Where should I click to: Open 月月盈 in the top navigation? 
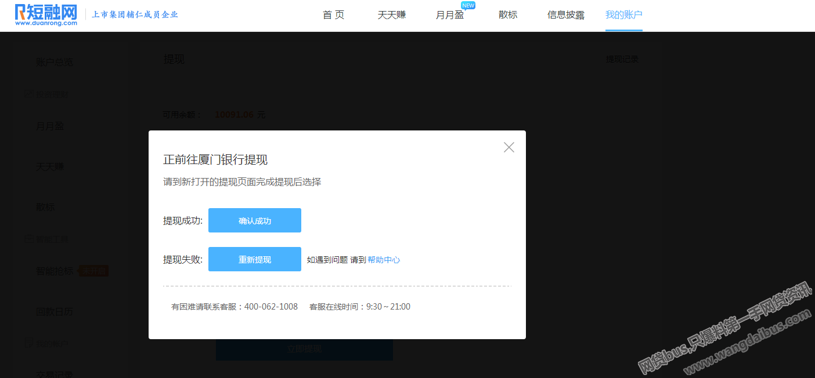[450, 14]
